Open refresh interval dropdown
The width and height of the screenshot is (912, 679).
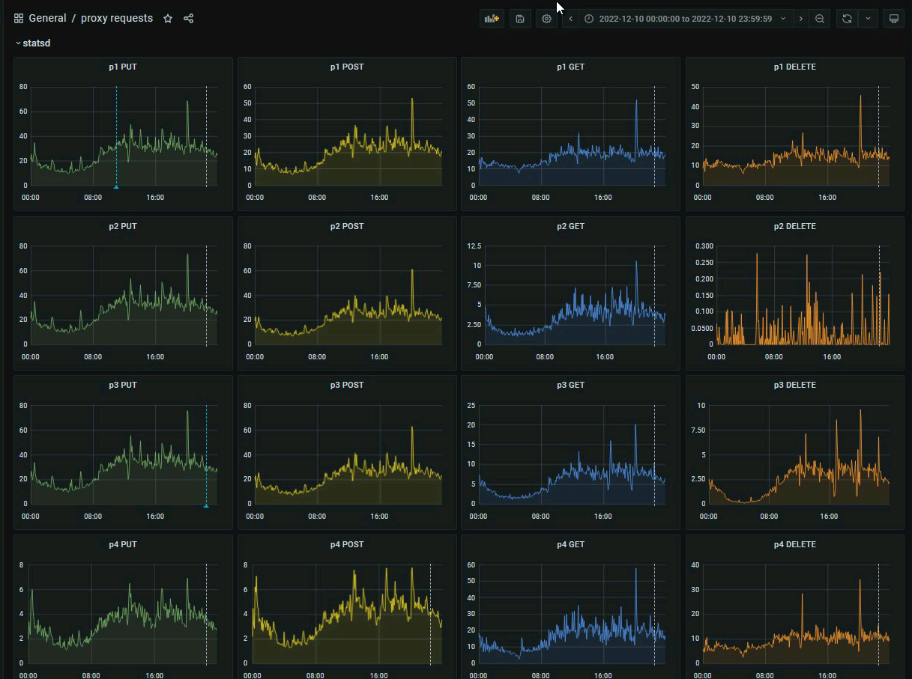(868, 19)
